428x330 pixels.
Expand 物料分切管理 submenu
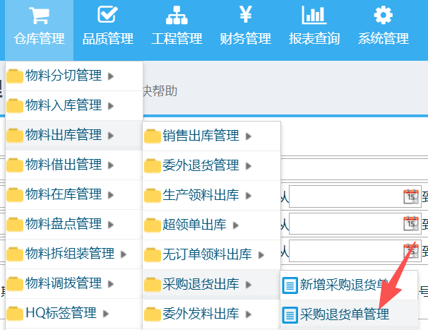[x=64, y=76]
